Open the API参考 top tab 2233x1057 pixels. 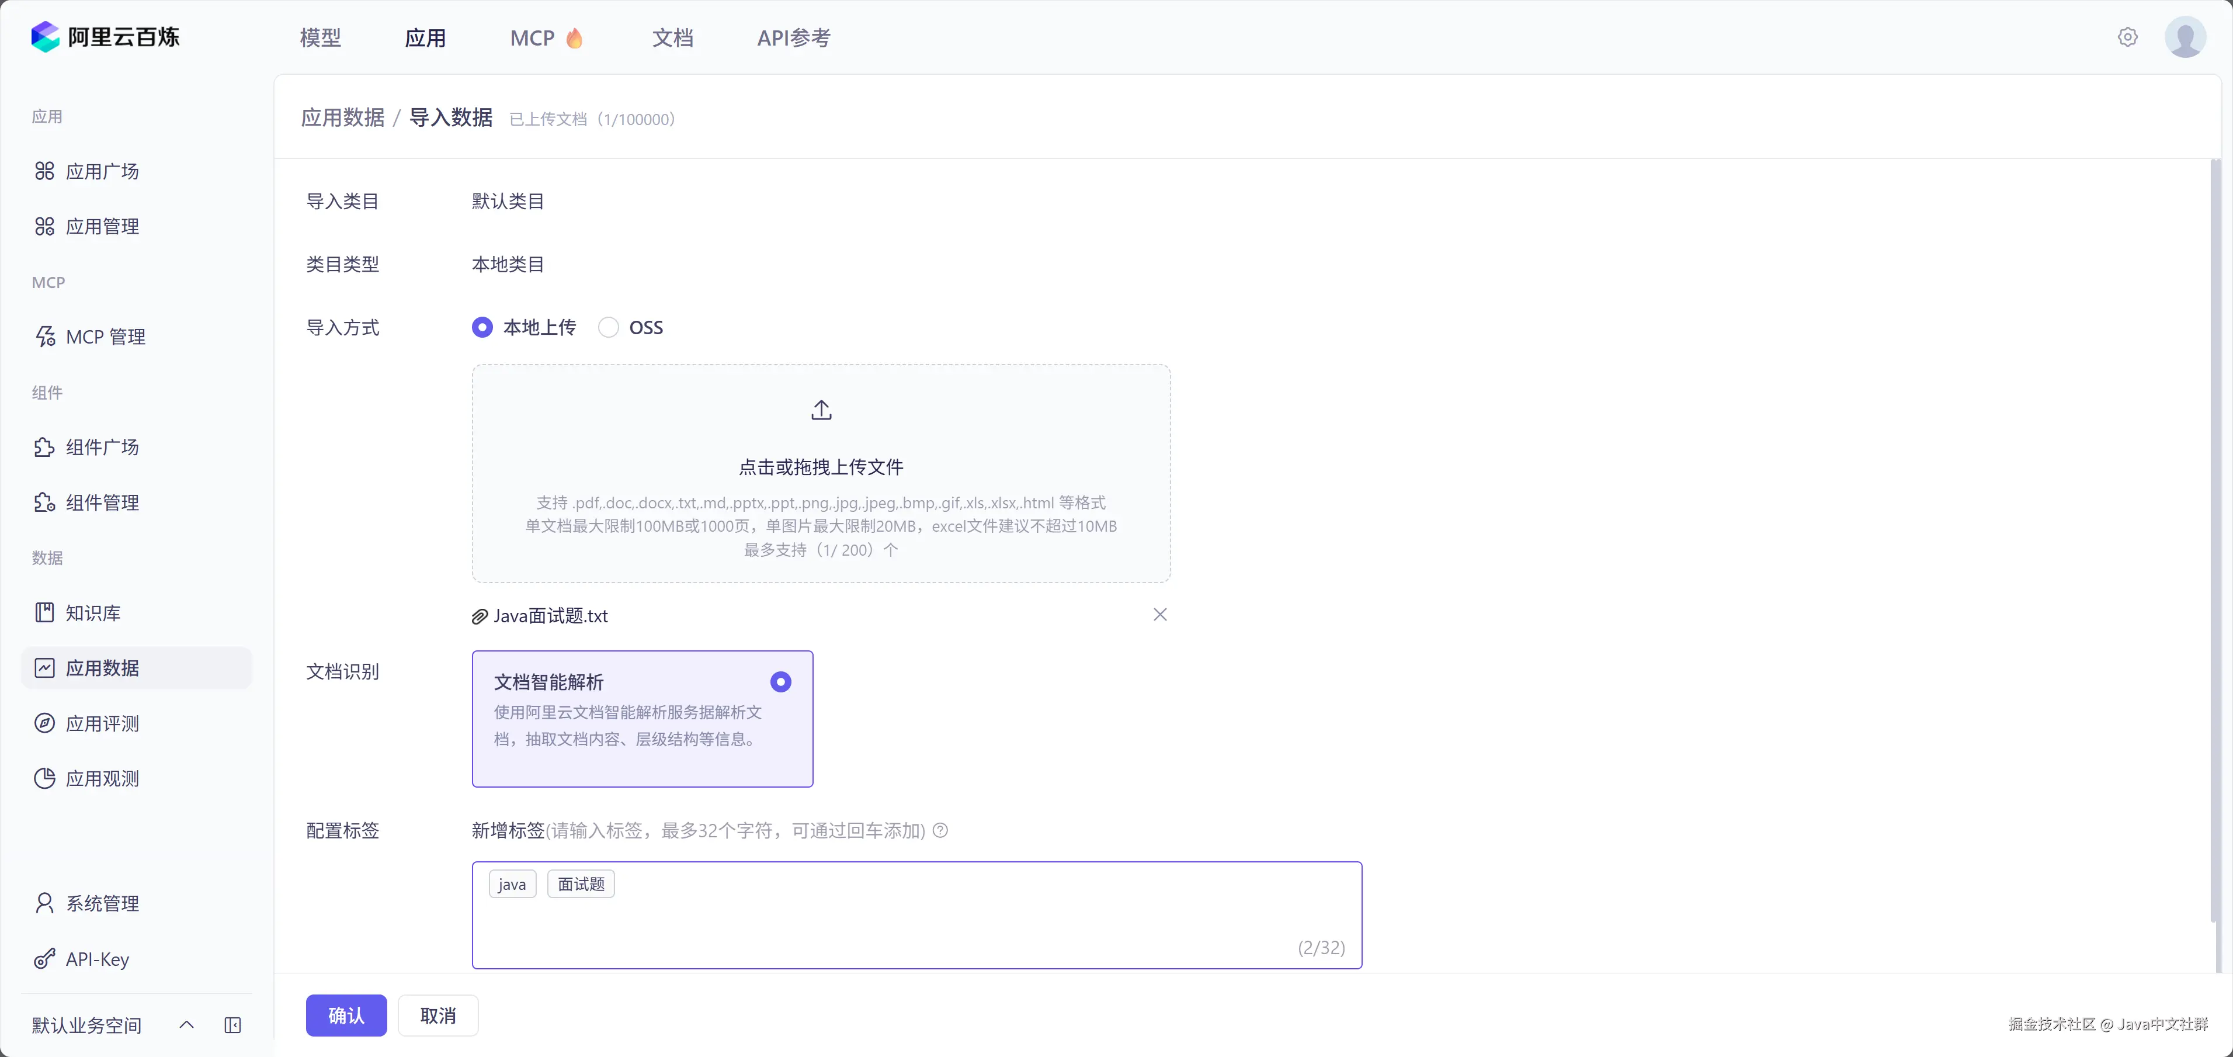pyautogui.click(x=793, y=38)
